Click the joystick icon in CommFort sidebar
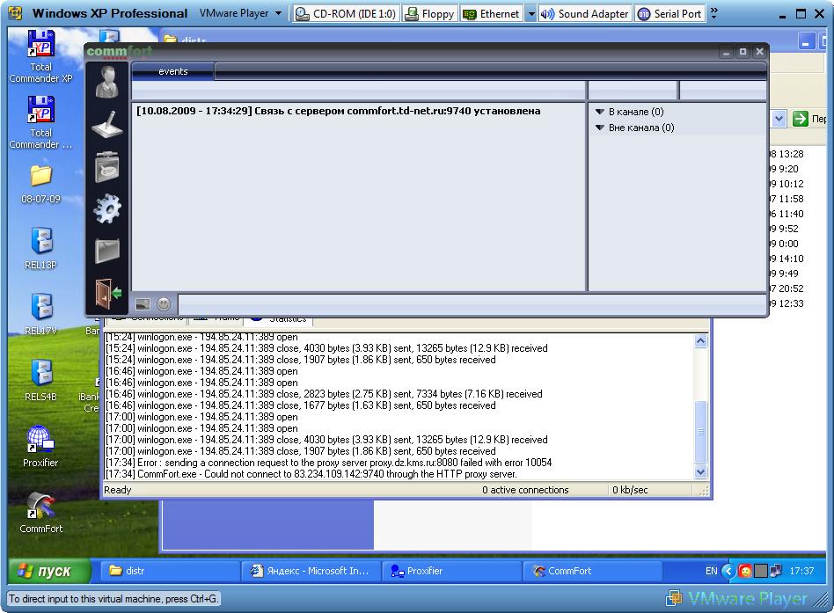 (107, 125)
